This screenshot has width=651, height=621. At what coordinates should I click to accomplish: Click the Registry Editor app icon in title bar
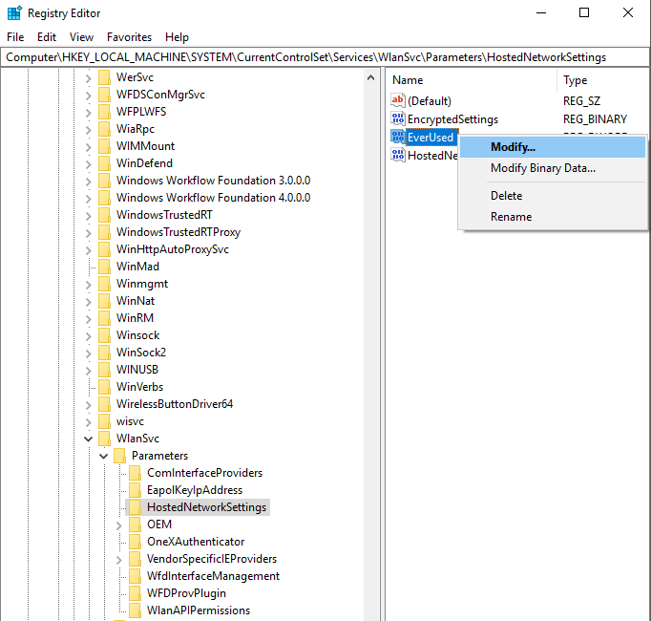click(x=14, y=12)
